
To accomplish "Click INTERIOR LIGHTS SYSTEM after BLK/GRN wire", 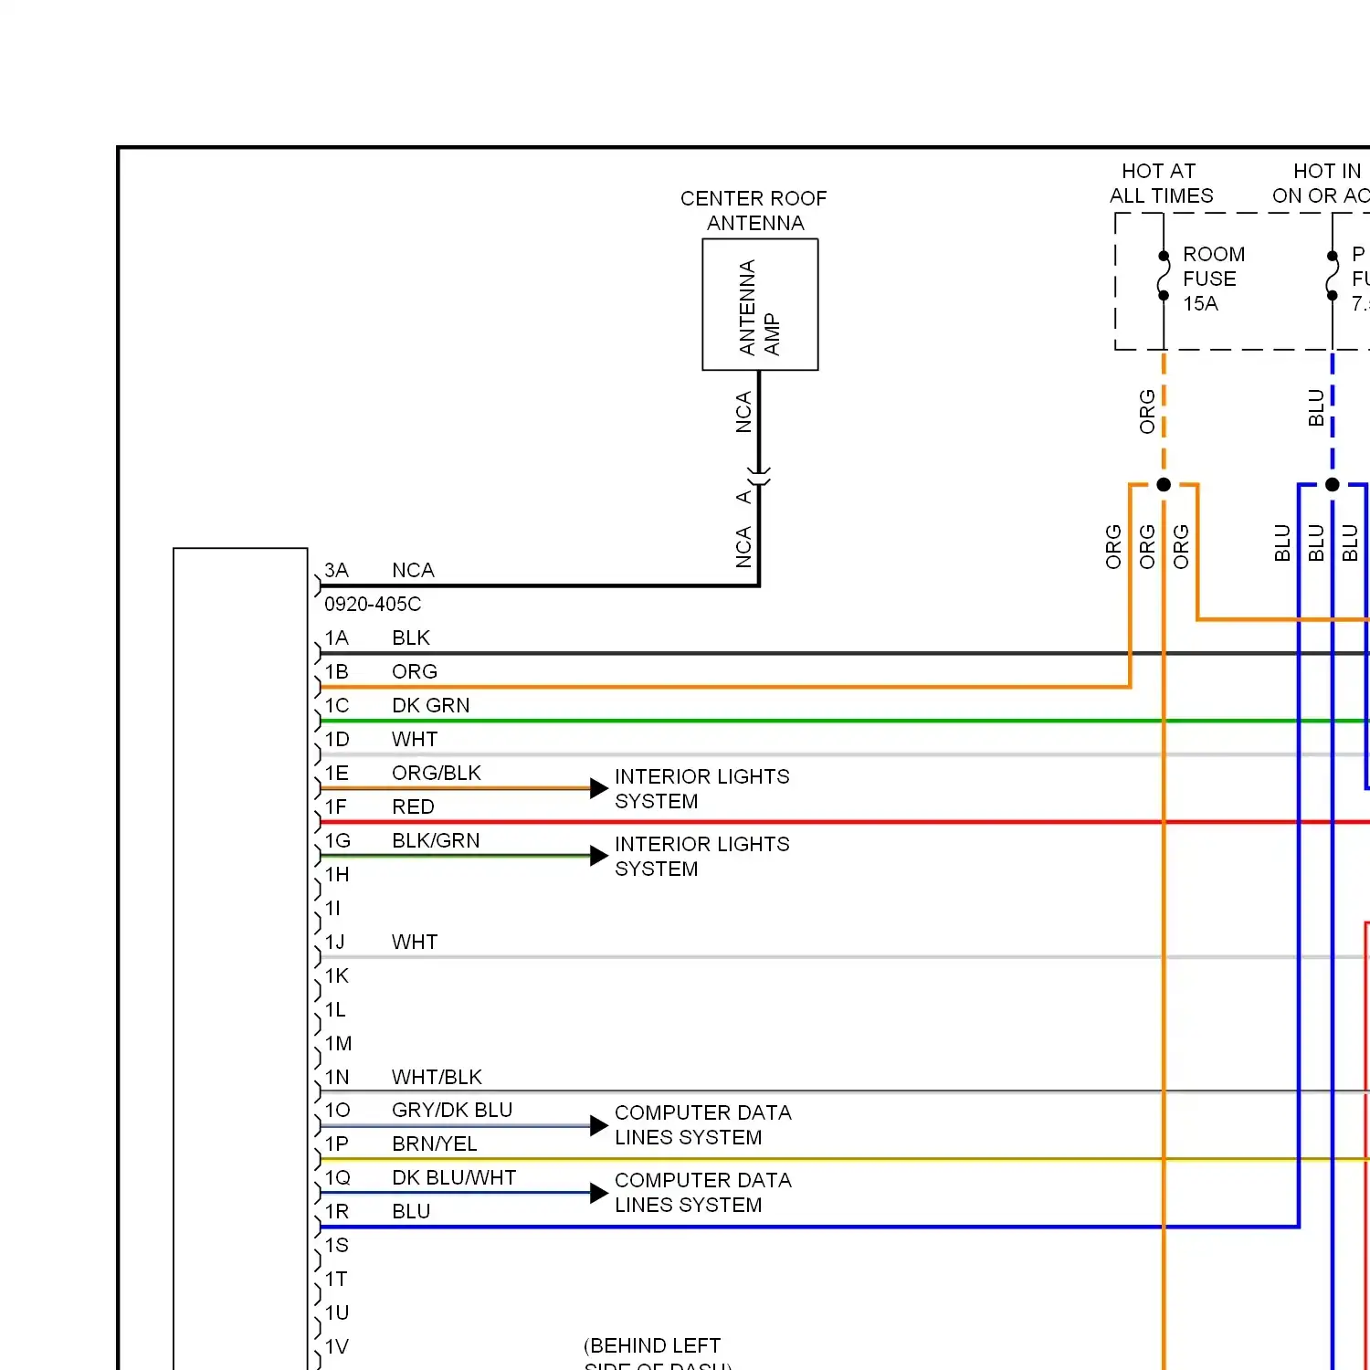I will pyautogui.click(x=702, y=857).
